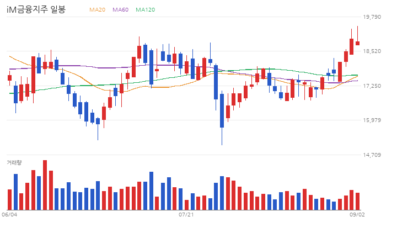Click the 09/02 date axis label
397x243 pixels.
pyautogui.click(x=357, y=215)
